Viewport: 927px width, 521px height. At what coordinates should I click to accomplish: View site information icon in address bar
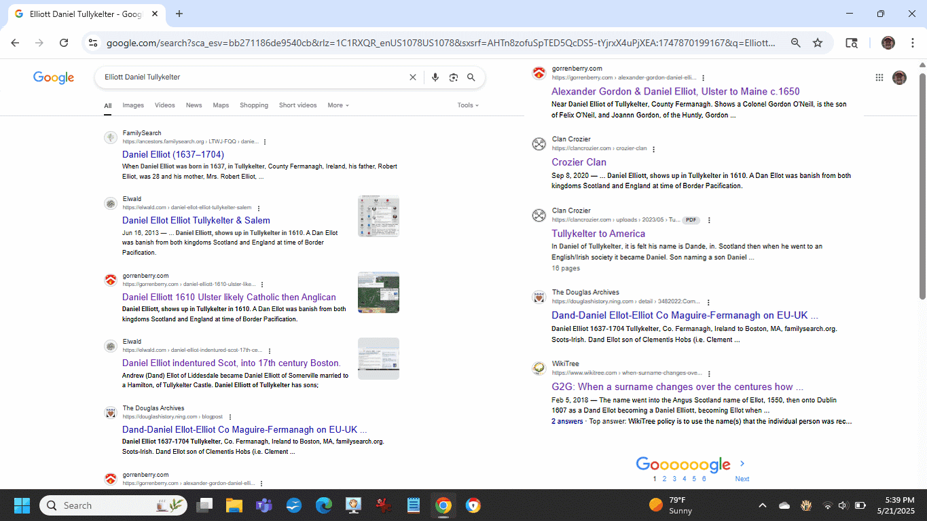[x=94, y=43]
